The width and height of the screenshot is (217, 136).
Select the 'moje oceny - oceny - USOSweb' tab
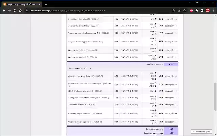coord(22,4)
